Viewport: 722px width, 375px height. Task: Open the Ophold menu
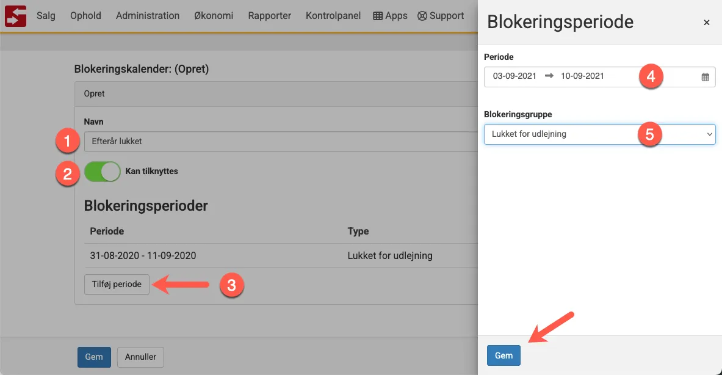[x=85, y=16]
